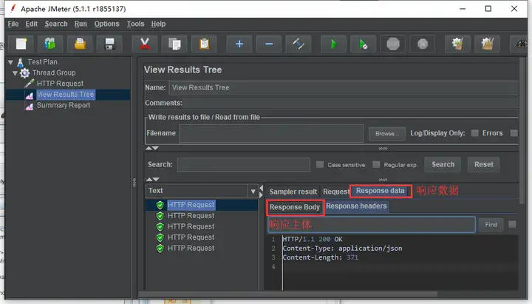
Task: Click the Browse... button
Action: click(x=387, y=133)
